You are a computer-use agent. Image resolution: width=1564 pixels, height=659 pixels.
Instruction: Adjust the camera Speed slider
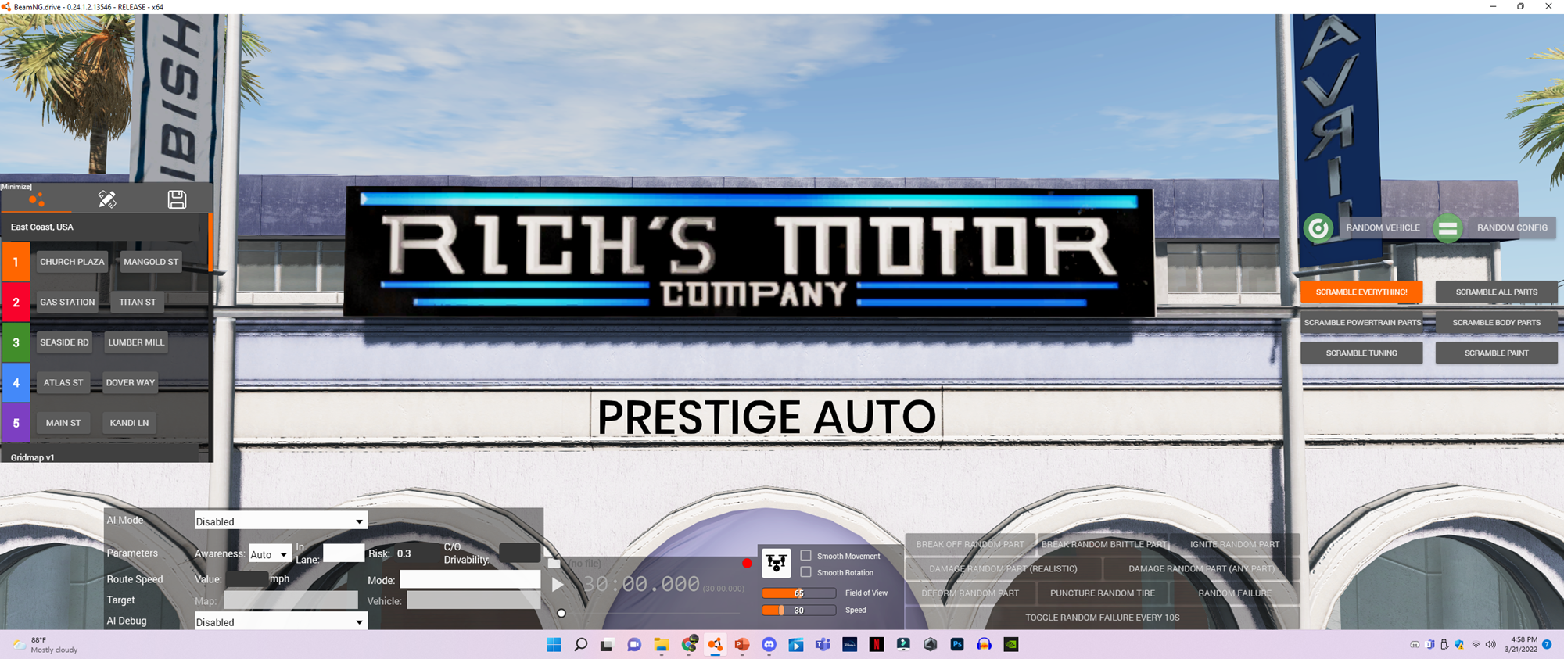[x=798, y=611]
